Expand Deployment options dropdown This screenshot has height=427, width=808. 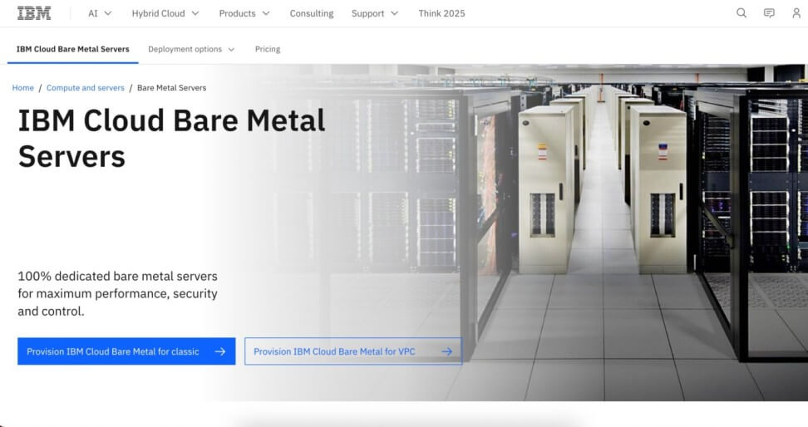tap(191, 49)
